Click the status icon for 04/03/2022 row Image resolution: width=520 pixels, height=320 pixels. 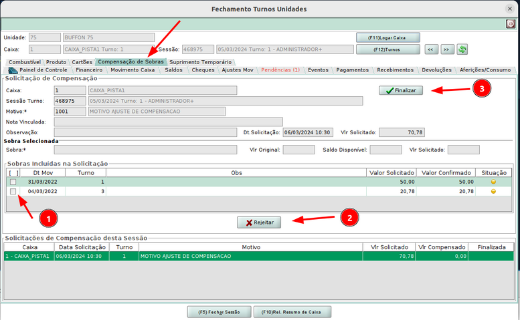click(493, 192)
